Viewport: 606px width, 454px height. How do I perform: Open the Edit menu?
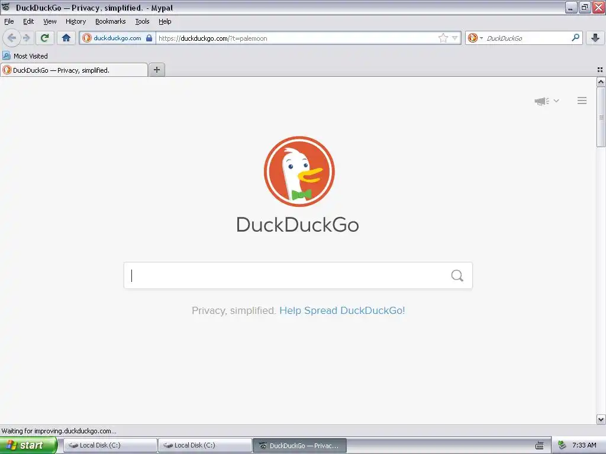(28, 22)
